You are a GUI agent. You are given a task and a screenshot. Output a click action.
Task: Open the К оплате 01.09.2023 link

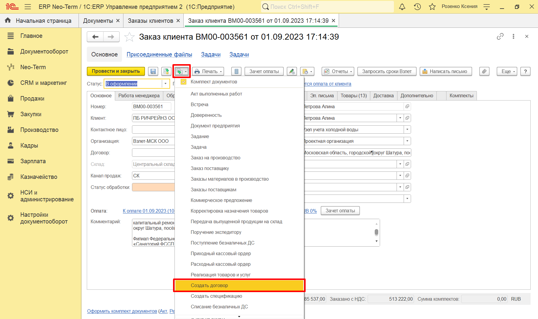click(149, 211)
